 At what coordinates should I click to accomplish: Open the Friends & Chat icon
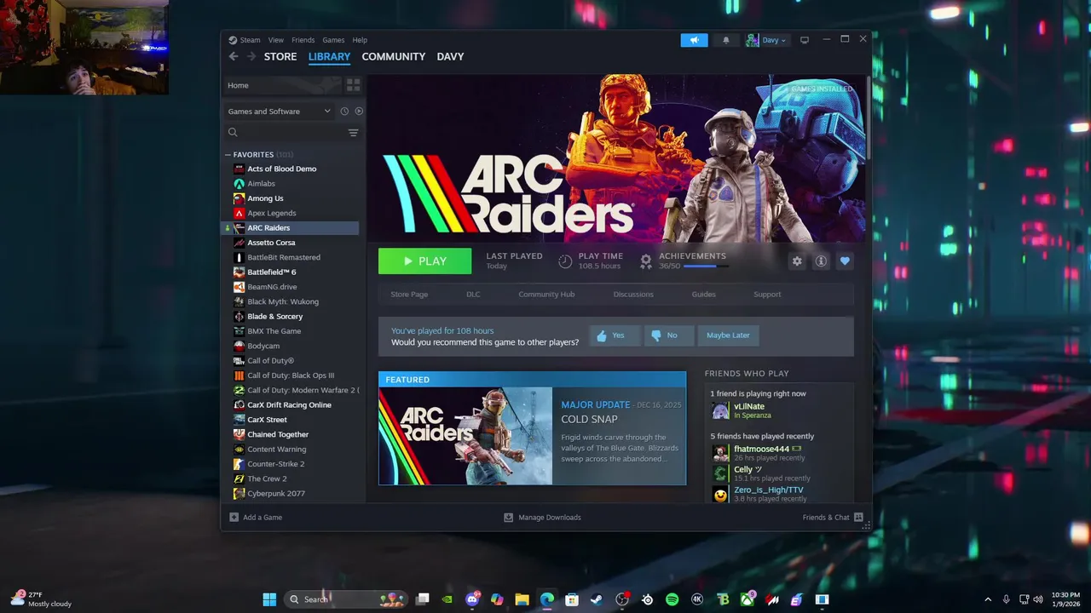click(x=858, y=517)
